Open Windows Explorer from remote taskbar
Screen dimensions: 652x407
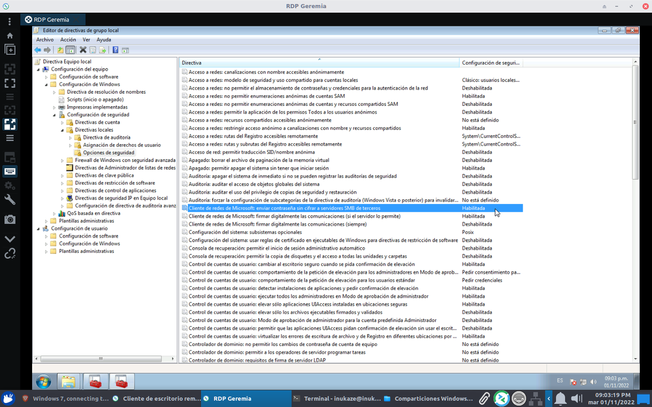point(68,381)
